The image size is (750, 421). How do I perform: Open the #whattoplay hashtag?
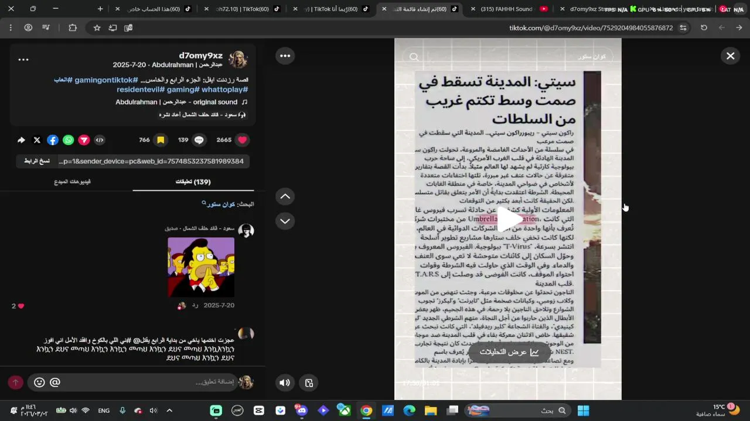click(225, 89)
